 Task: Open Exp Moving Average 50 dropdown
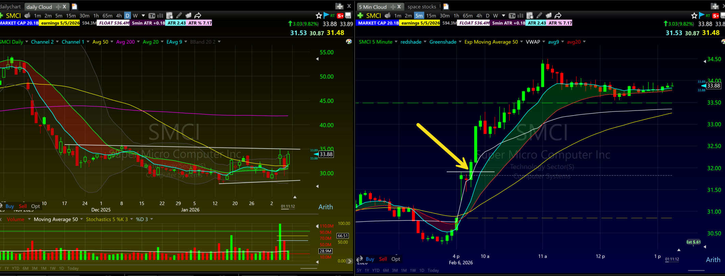(521, 42)
